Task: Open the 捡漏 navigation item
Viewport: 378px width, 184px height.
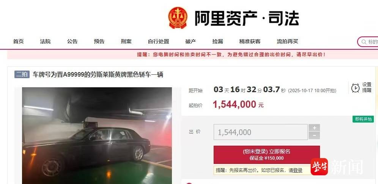Action: [218, 41]
